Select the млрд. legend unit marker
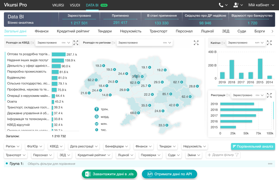The width and height of the screenshot is (279, 180). point(96,117)
